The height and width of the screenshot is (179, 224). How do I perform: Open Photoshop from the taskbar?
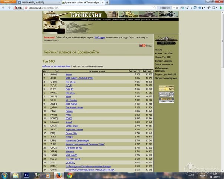26,175
